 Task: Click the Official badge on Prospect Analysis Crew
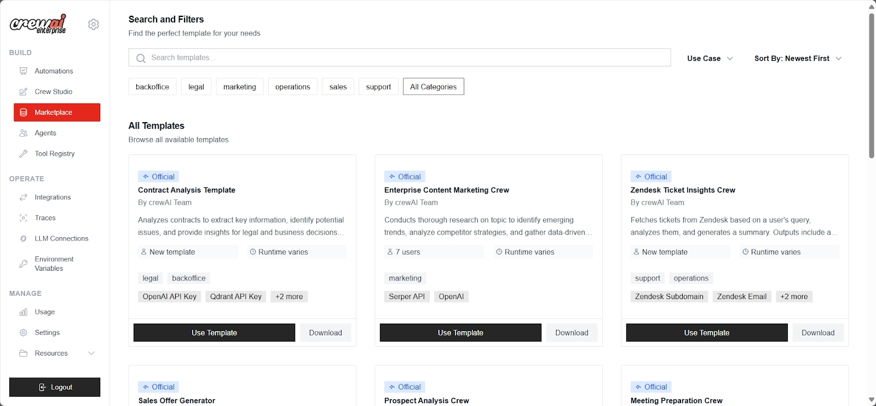pos(405,387)
